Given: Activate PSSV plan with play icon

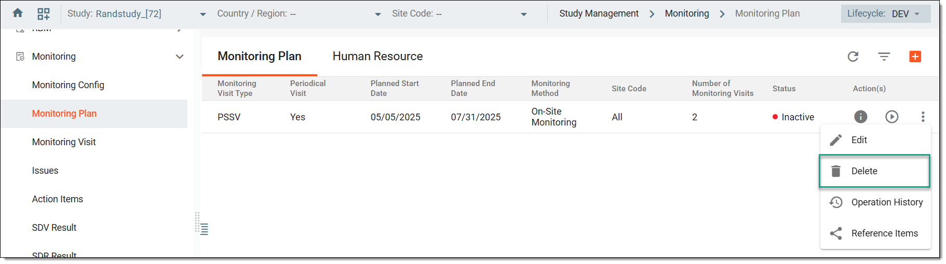Looking at the screenshot, I should [x=892, y=117].
